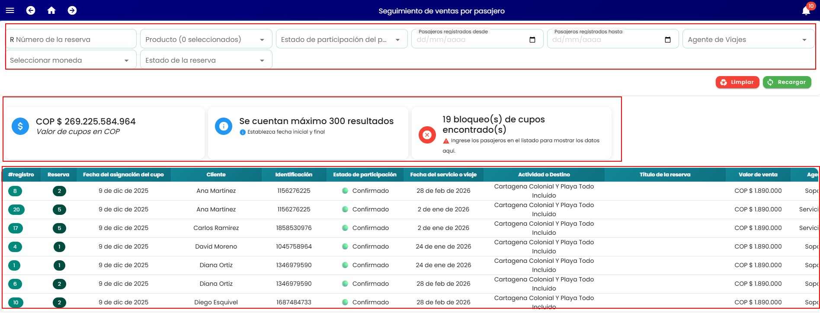Screen dimensions: 820x313
Task: Click the red X icon on bloqueos card
Action: (427, 135)
